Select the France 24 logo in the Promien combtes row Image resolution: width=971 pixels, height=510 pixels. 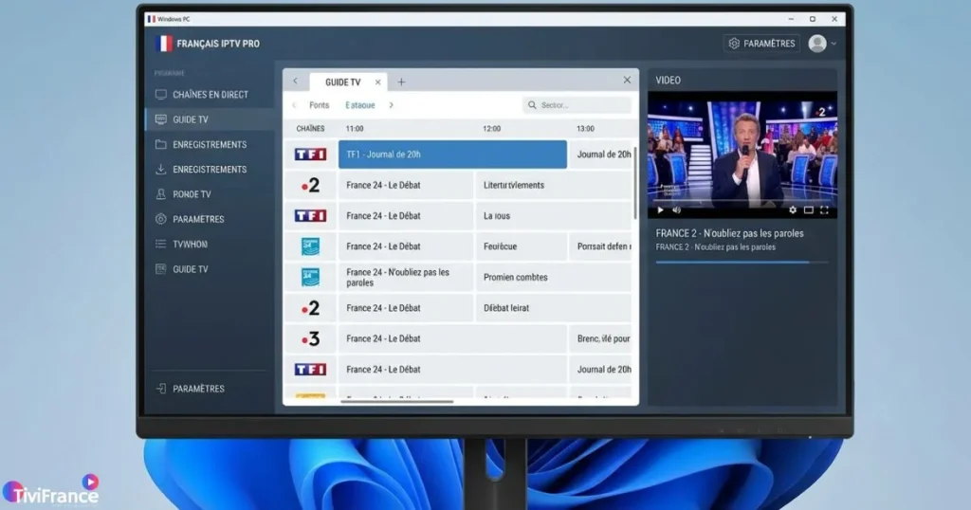click(x=310, y=277)
